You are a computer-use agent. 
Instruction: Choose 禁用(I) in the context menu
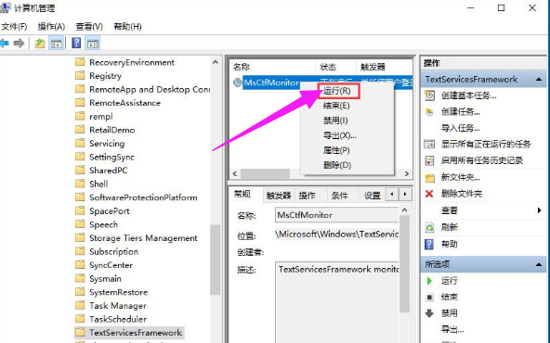point(335,121)
